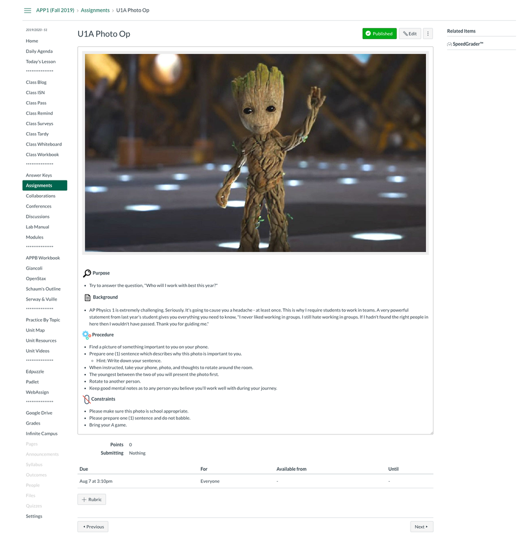Screen dimensions: 523x543
Task: Open Unit Resources in the sidebar
Action: click(x=41, y=341)
